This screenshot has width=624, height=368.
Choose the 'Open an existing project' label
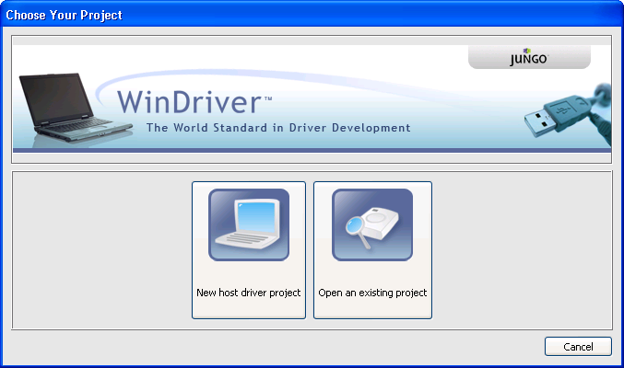(x=372, y=293)
